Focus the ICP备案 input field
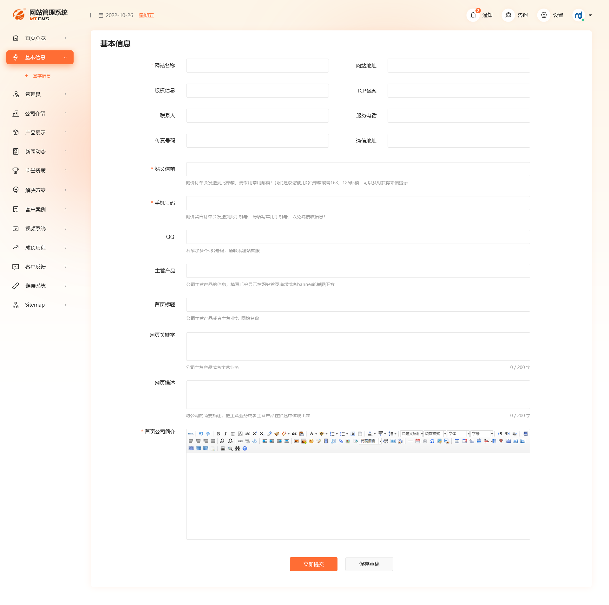609x605 pixels. pos(459,91)
